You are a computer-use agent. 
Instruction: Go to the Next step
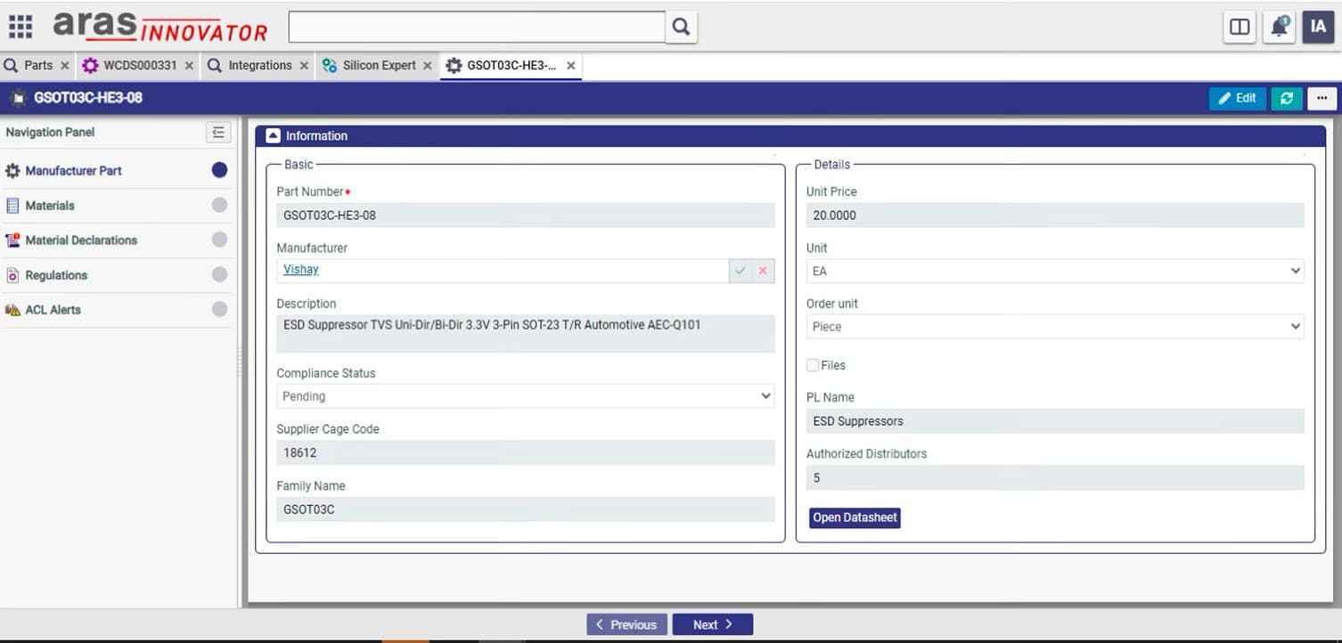712,624
